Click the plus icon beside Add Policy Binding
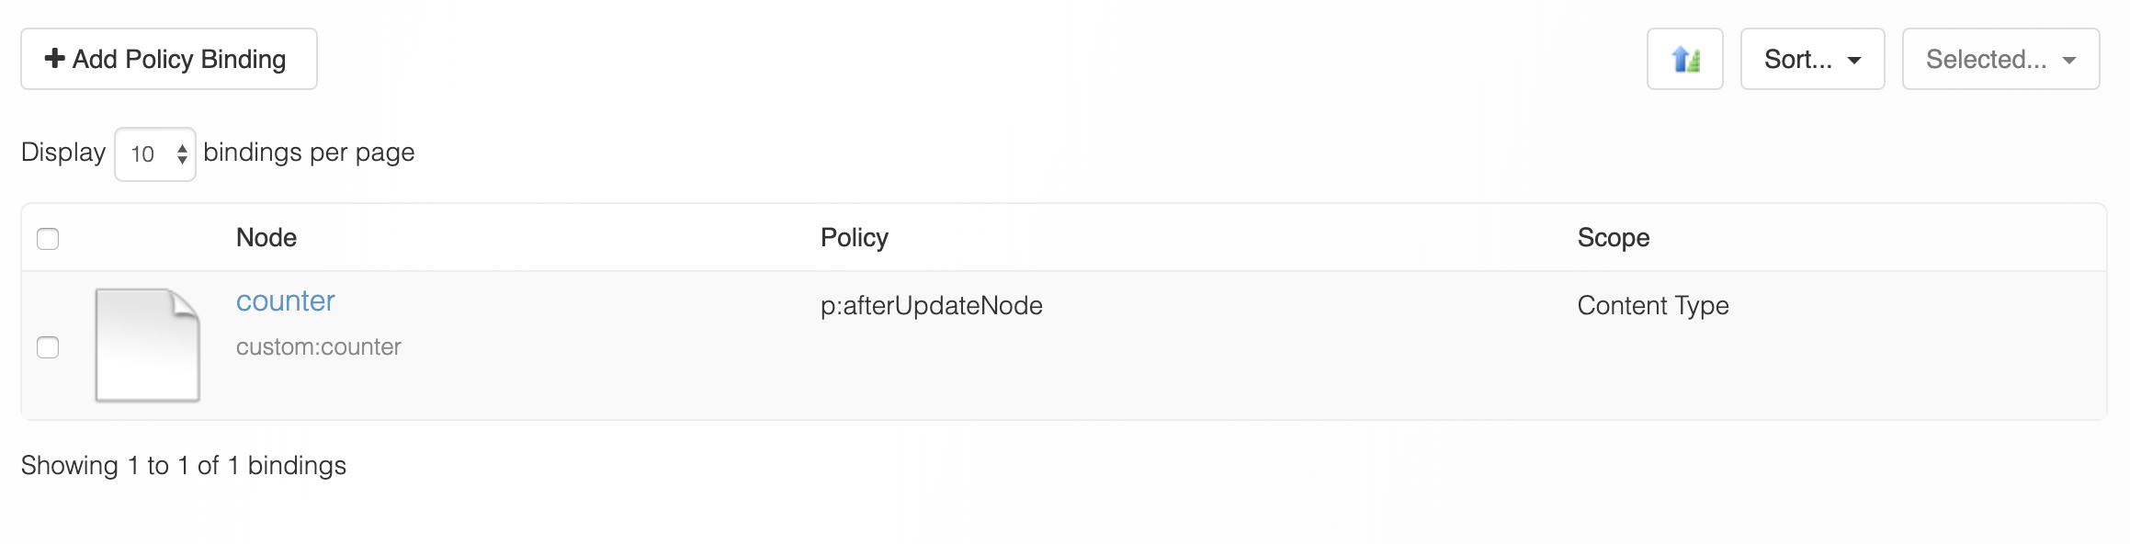This screenshot has height=544, width=2130. (x=54, y=59)
